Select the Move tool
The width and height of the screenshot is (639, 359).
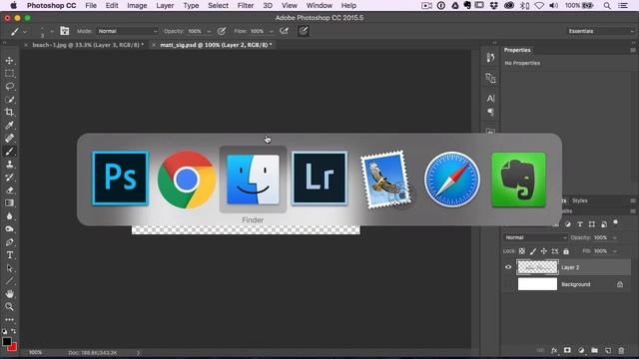click(9, 61)
